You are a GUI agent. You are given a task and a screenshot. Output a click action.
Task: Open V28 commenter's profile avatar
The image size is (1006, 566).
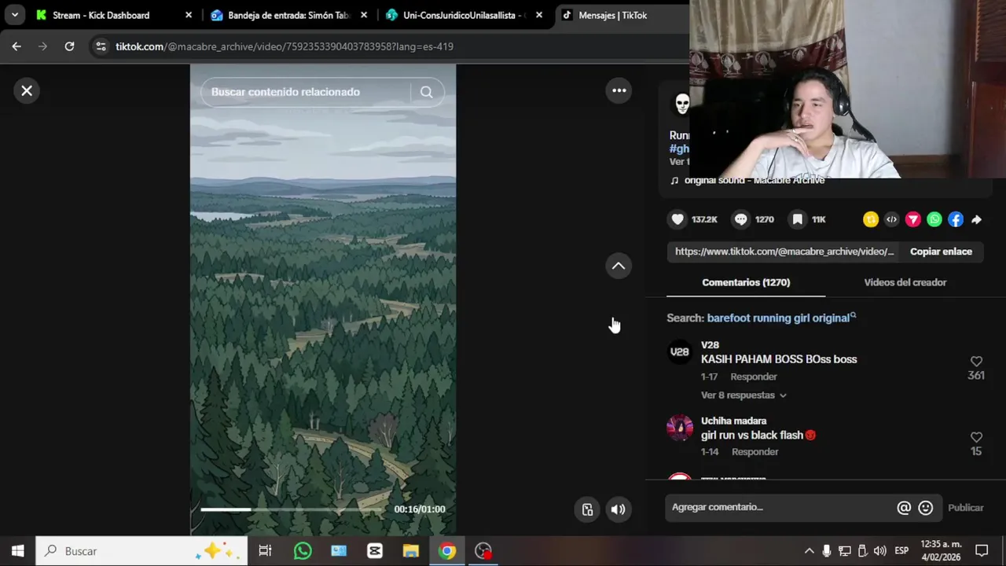click(x=680, y=352)
